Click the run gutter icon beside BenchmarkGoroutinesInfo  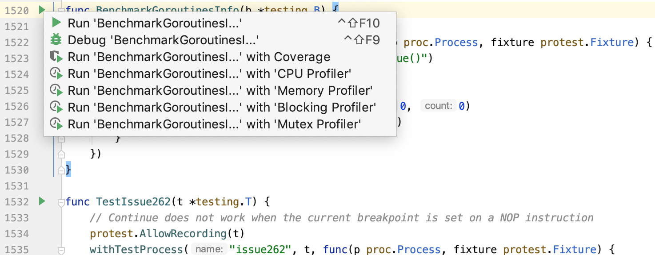click(42, 10)
